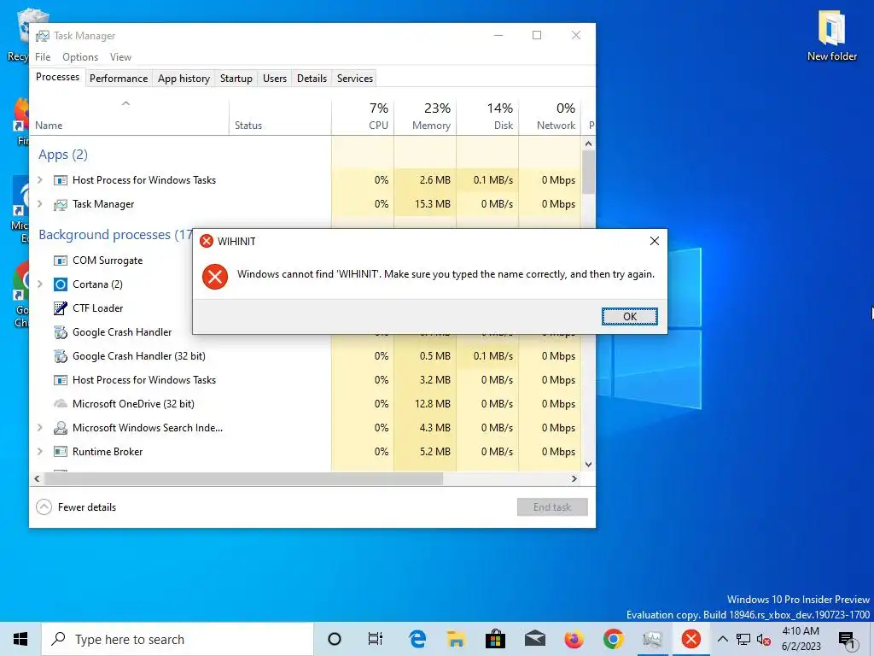Open Task View from the taskbar

[x=376, y=639]
